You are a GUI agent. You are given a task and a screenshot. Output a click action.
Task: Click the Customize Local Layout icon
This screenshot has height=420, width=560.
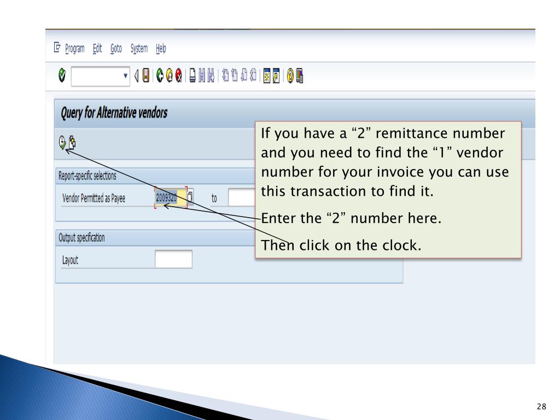(x=299, y=75)
